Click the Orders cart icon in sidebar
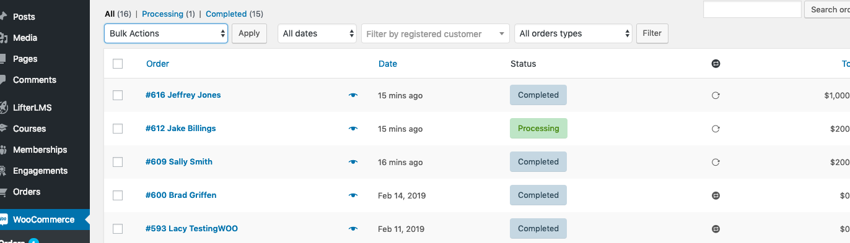The height and width of the screenshot is (243, 850). [3, 192]
